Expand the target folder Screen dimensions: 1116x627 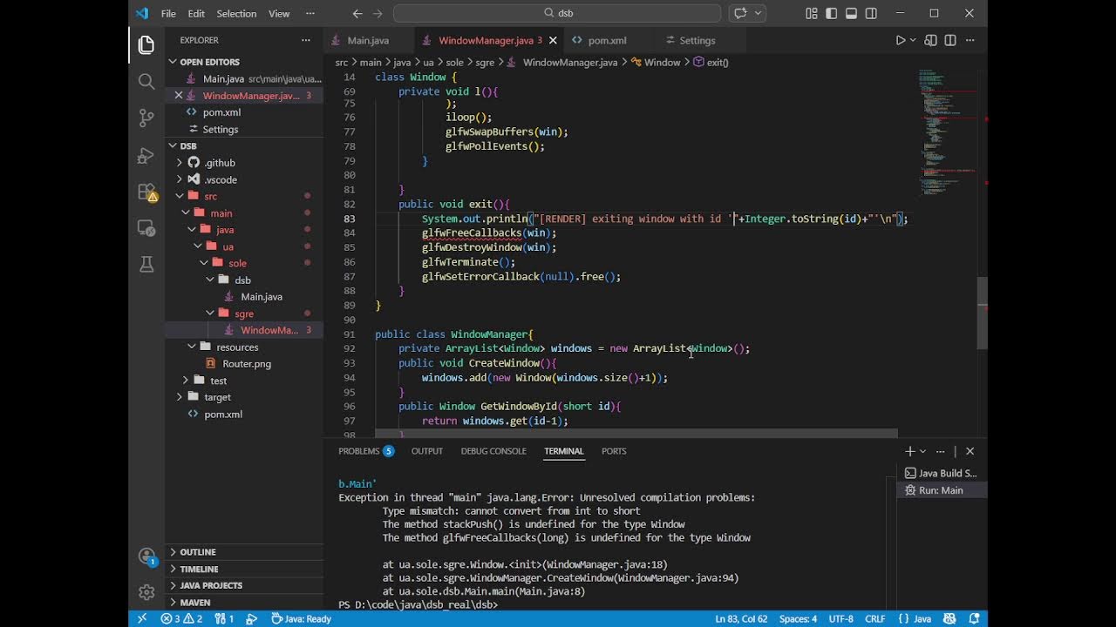pyautogui.click(x=217, y=397)
